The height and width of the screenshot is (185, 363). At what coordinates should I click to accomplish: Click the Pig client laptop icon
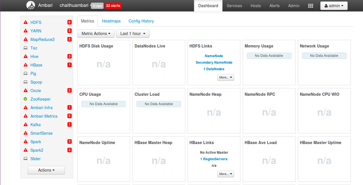point(25,74)
